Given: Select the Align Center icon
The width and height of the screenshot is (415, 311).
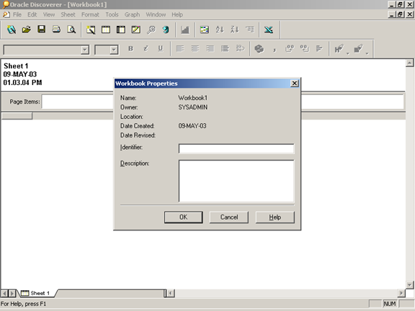Looking at the screenshot, I should 195,49.
